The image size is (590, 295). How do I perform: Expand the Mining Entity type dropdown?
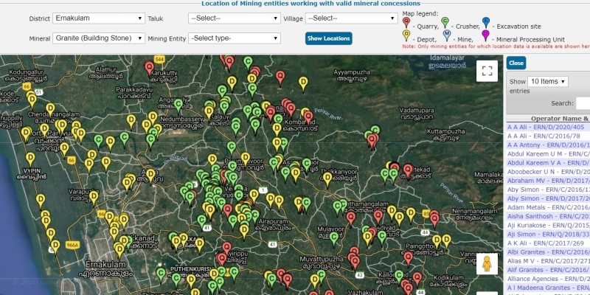(x=235, y=38)
